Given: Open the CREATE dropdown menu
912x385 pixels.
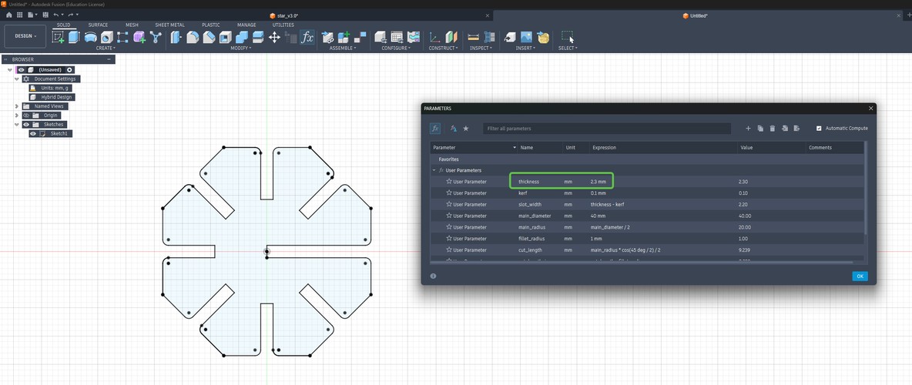Looking at the screenshot, I should (106, 49).
